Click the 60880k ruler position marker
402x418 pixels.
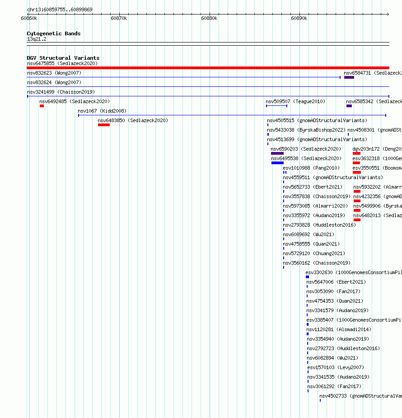[209, 18]
